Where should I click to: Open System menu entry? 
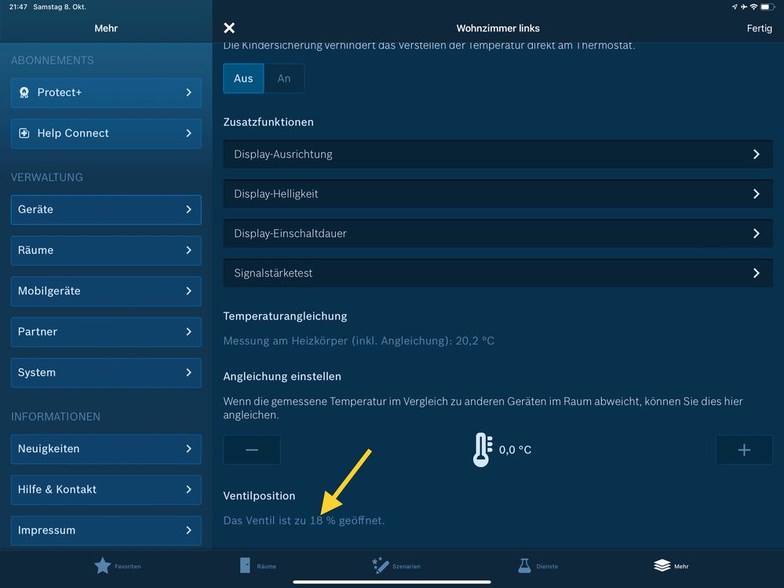click(106, 373)
